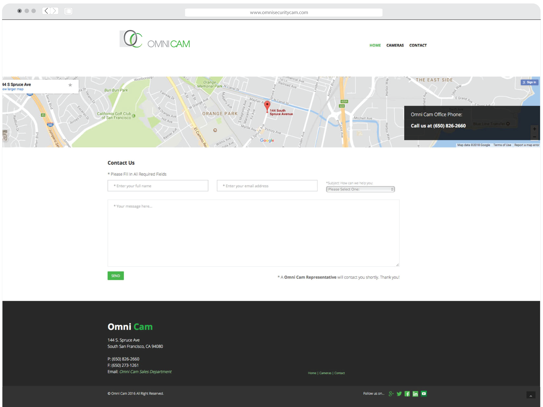Click the scroll-to-top arrow button
543x407 pixels.
pyautogui.click(x=531, y=395)
